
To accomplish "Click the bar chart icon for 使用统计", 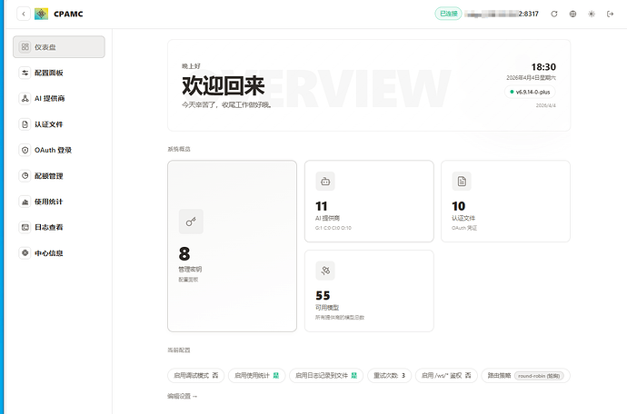I will point(25,202).
